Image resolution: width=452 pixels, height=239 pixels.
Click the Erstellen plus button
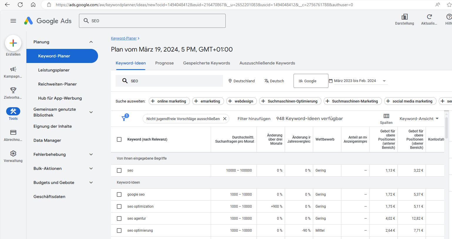coord(13,43)
